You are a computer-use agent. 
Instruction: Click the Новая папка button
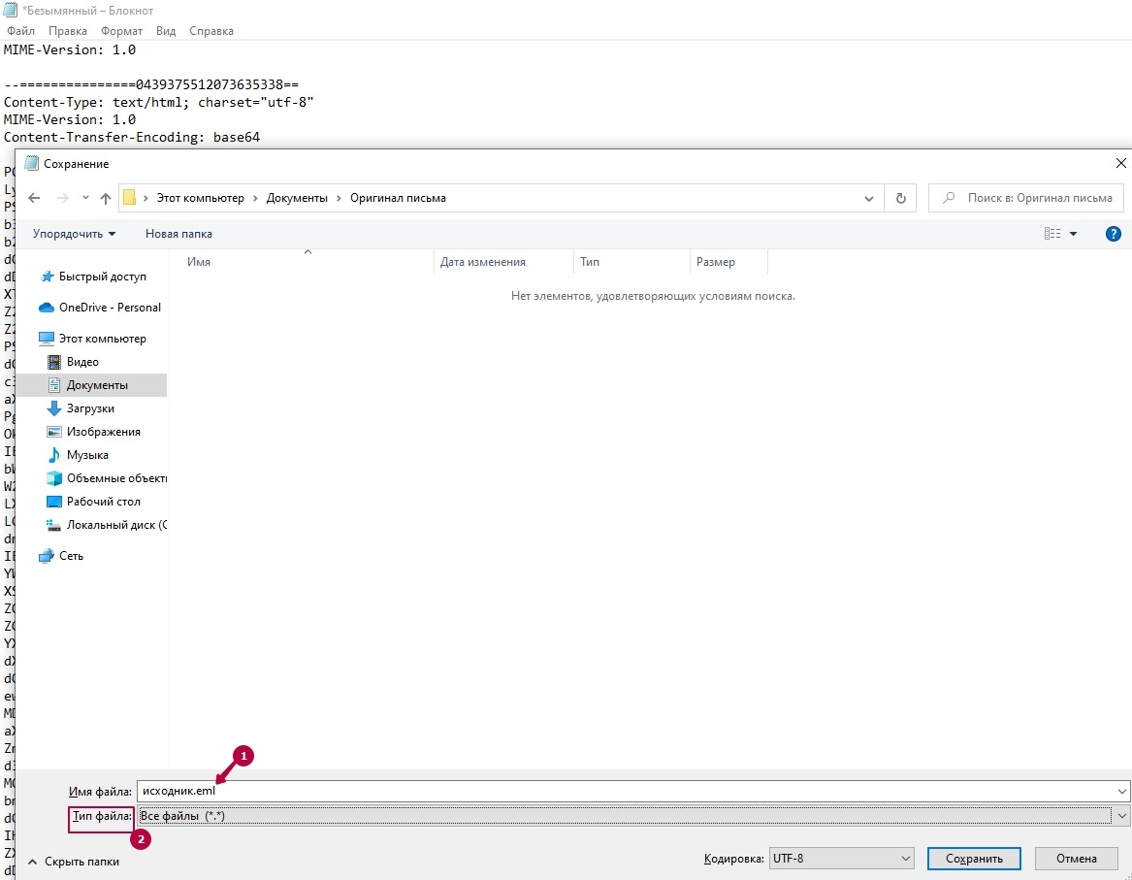(x=178, y=234)
